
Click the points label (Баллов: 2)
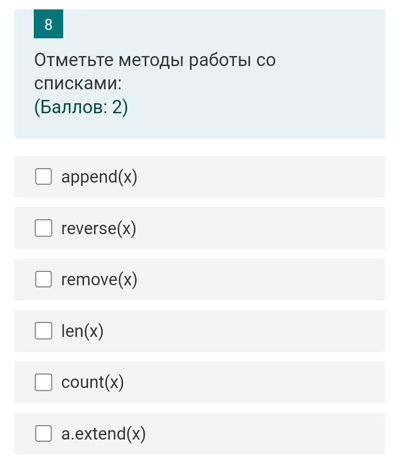pos(81,107)
